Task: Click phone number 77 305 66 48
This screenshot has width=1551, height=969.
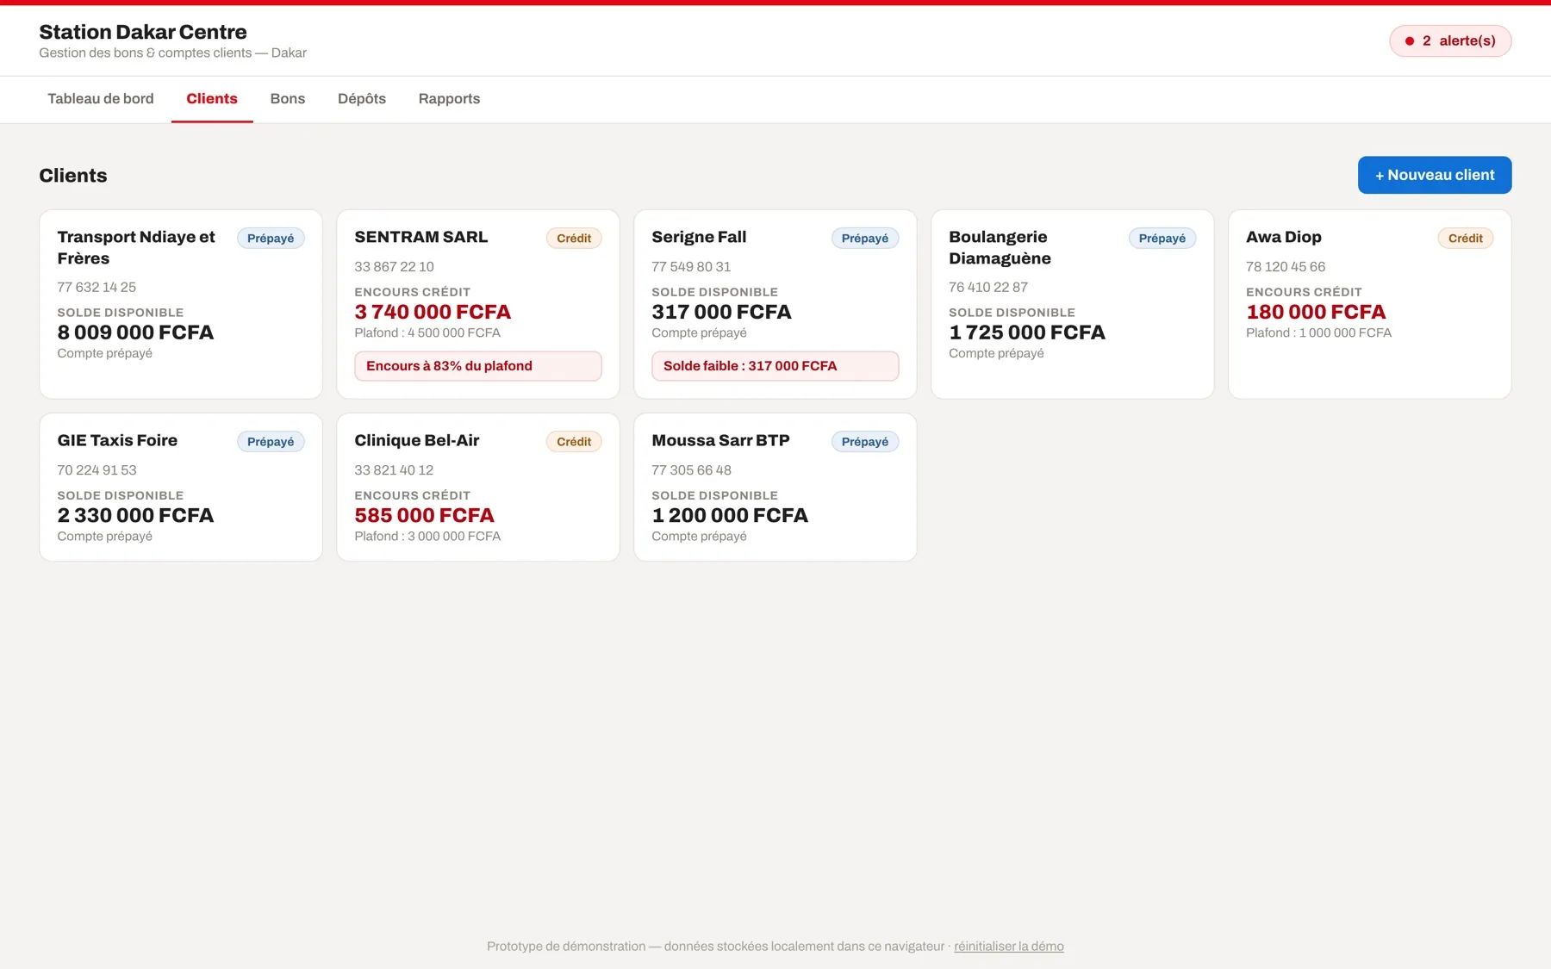Action: pyautogui.click(x=691, y=470)
